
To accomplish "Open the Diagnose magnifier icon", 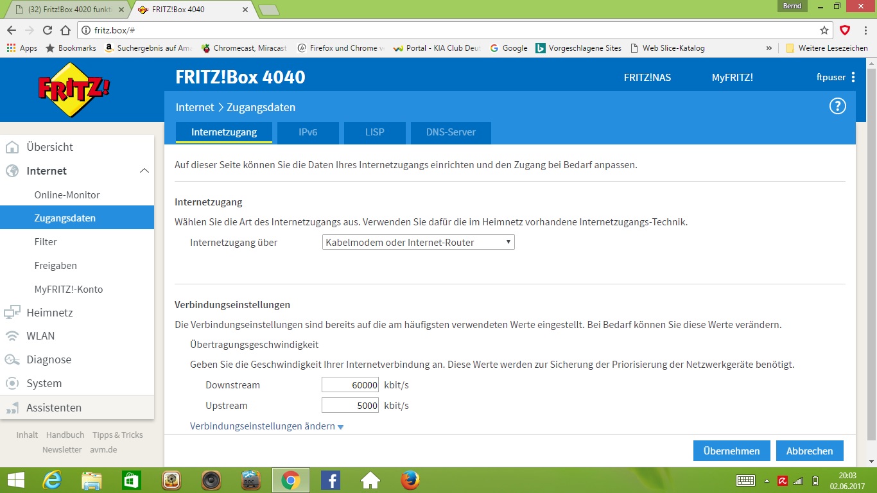I will tap(13, 359).
